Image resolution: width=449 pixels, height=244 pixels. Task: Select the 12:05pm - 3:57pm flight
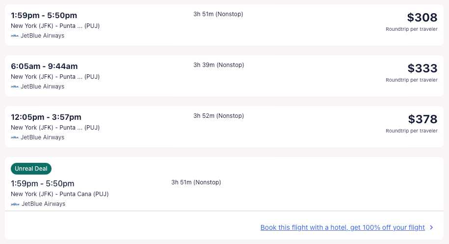pyautogui.click(x=46, y=117)
